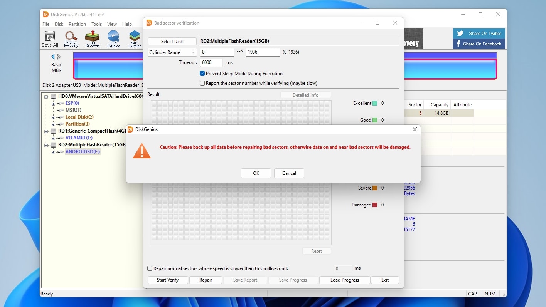Image resolution: width=546 pixels, height=307 pixels.
Task: Launch File Recovery from the toolbar
Action: (x=92, y=38)
